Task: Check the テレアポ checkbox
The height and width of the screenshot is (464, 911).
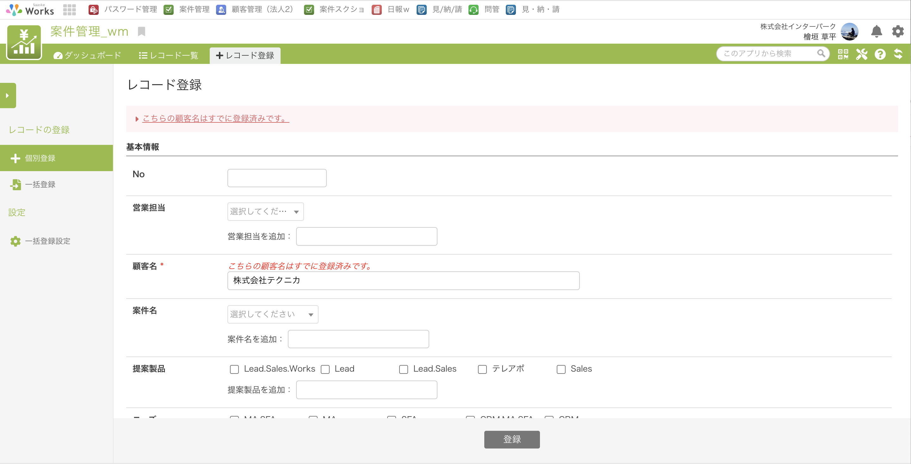Action: point(482,369)
